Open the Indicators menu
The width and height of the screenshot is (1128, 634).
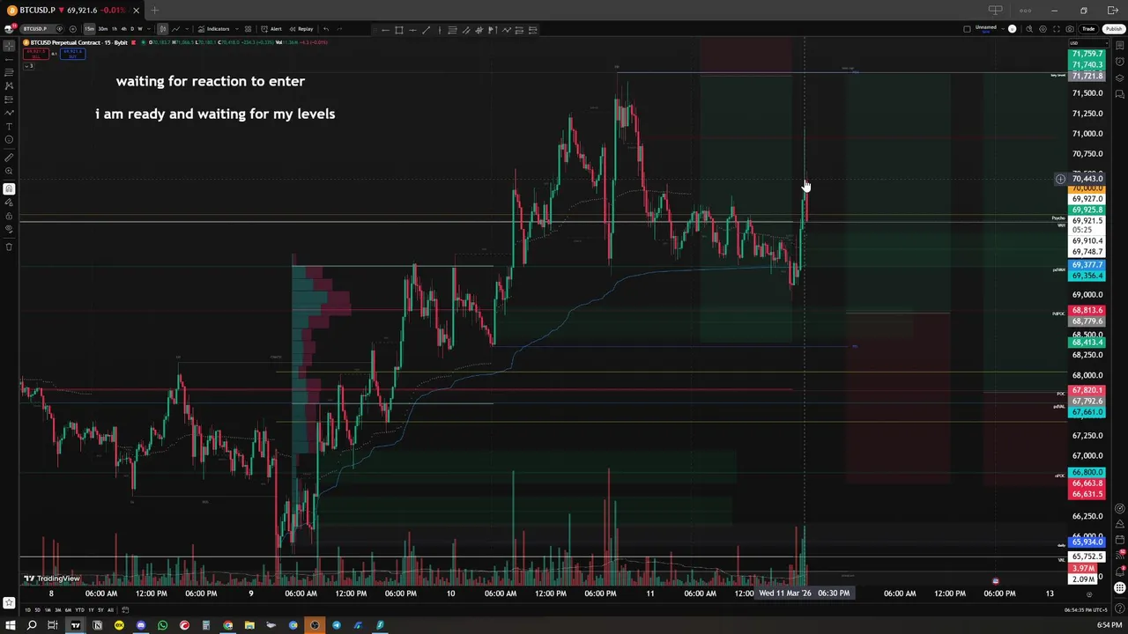[x=213, y=29]
